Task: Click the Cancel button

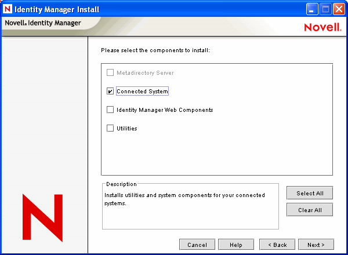Action: (x=197, y=245)
